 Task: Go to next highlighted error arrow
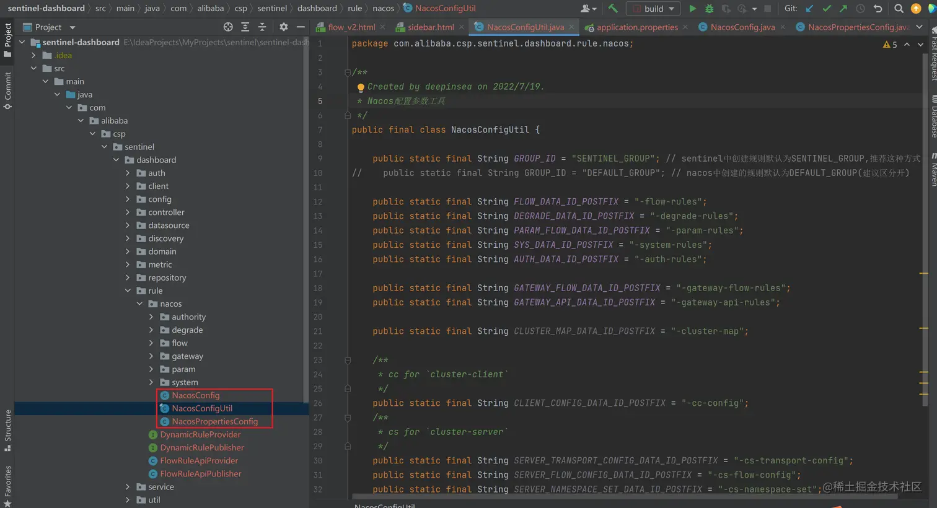pos(920,45)
